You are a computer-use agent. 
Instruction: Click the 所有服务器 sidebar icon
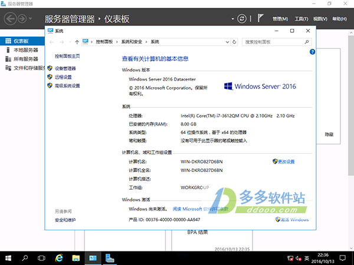pos(8,59)
